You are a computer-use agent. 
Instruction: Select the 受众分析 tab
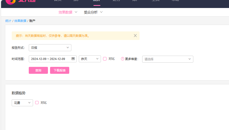pos(91,12)
